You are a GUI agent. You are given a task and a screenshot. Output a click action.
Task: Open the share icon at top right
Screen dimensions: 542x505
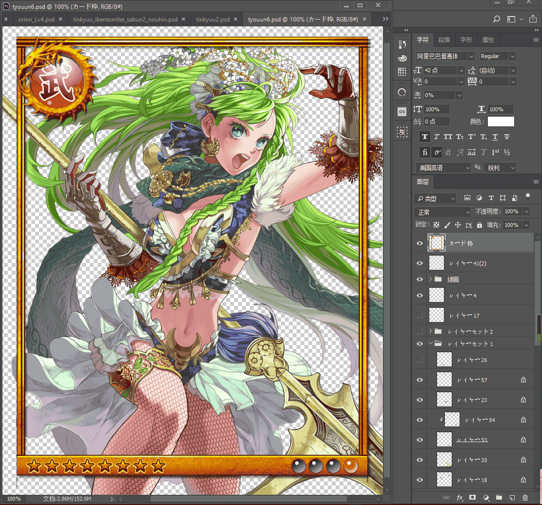pyautogui.click(x=533, y=19)
